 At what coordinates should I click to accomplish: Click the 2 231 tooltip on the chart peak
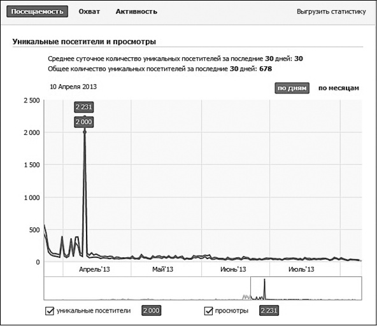(83, 107)
